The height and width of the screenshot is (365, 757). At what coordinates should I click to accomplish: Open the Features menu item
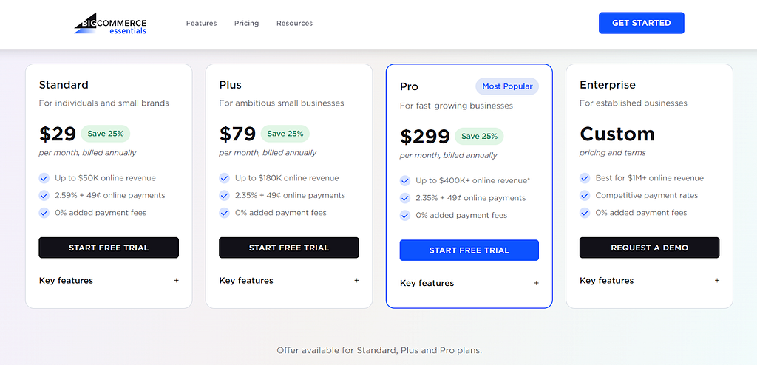coord(201,23)
